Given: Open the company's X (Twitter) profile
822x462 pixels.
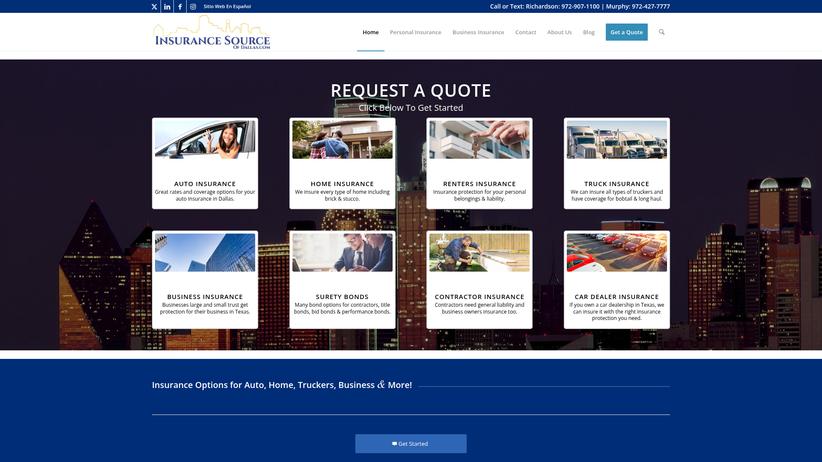Looking at the screenshot, I should pyautogui.click(x=155, y=6).
